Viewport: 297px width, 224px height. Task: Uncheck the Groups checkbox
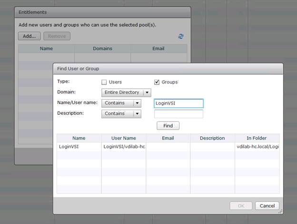tap(157, 82)
